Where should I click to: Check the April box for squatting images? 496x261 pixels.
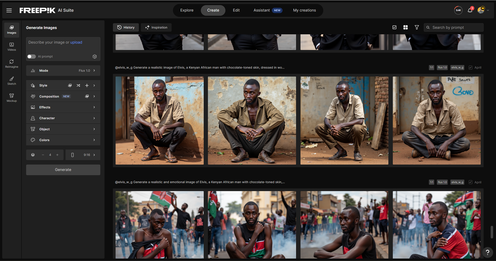[x=470, y=67]
